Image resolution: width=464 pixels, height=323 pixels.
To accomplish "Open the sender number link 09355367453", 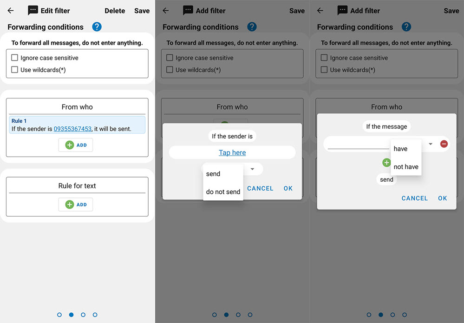I will pos(72,129).
